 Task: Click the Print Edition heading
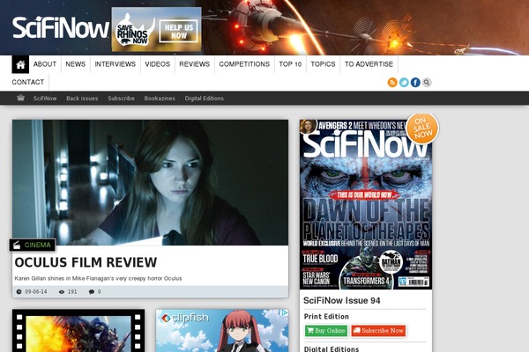[326, 317]
